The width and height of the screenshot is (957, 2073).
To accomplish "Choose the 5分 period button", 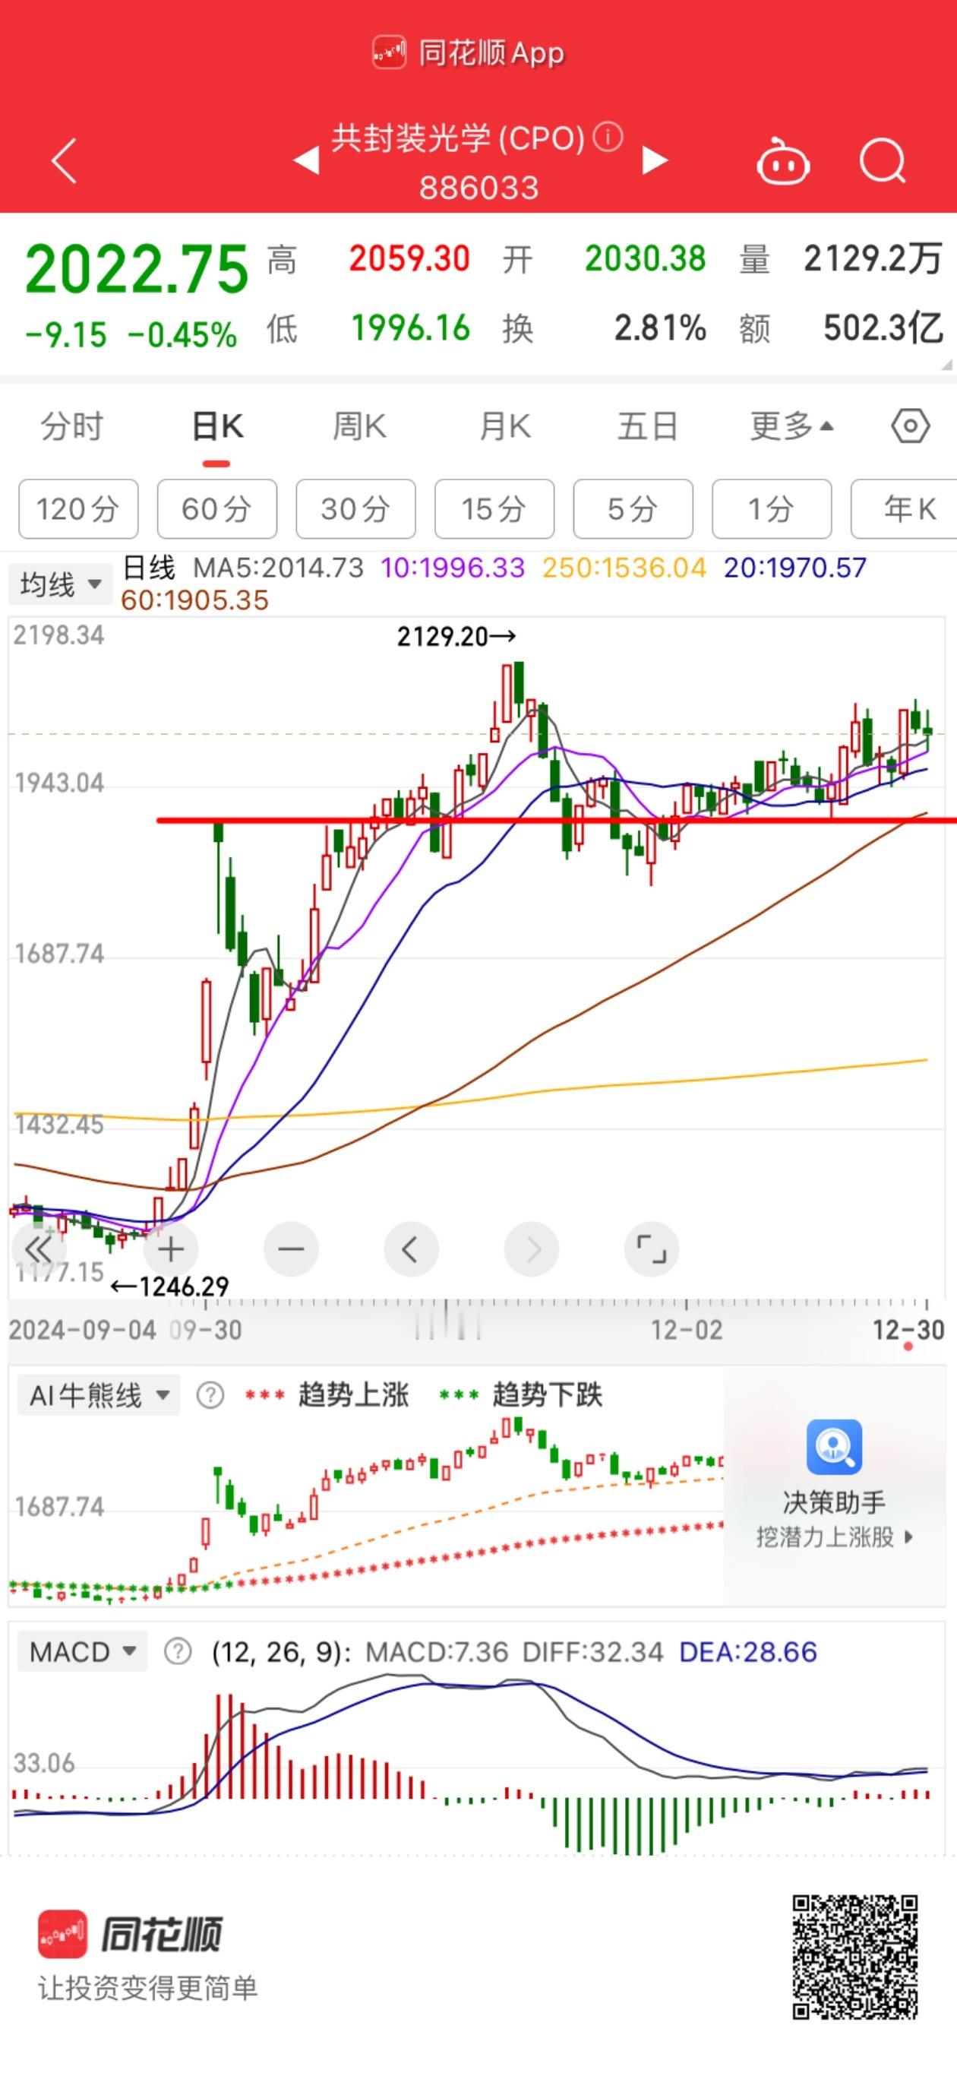I will tap(633, 508).
